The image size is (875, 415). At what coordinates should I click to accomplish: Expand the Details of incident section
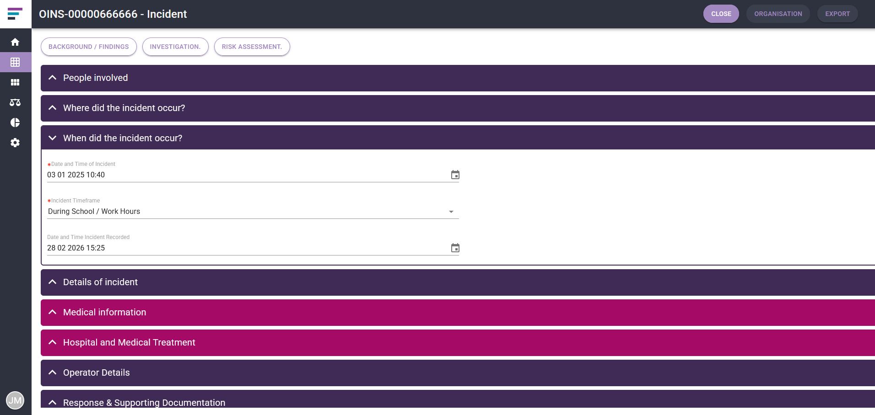[x=458, y=282]
